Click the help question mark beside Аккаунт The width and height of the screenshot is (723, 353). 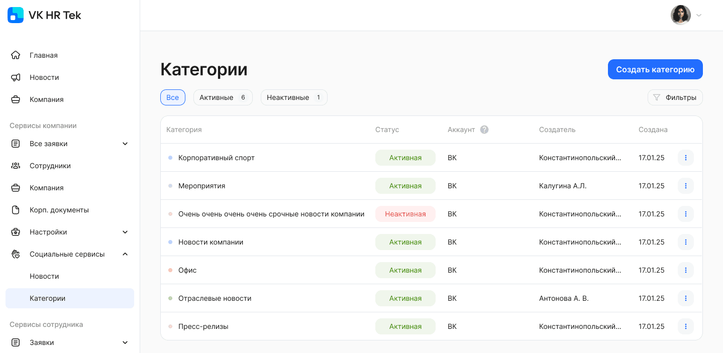484,130
